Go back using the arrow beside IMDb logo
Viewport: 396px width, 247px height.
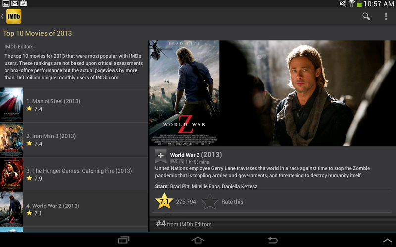[x=2, y=16]
